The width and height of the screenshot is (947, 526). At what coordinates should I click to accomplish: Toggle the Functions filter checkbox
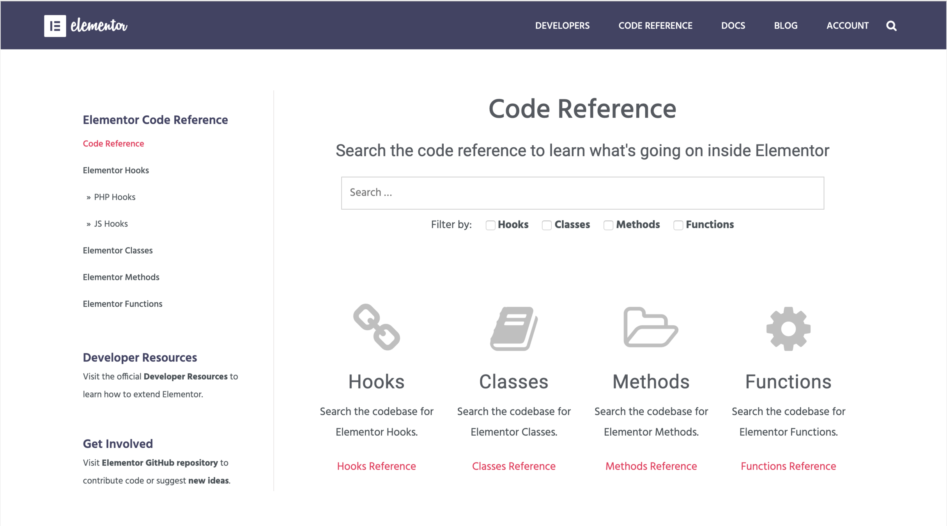pos(678,225)
